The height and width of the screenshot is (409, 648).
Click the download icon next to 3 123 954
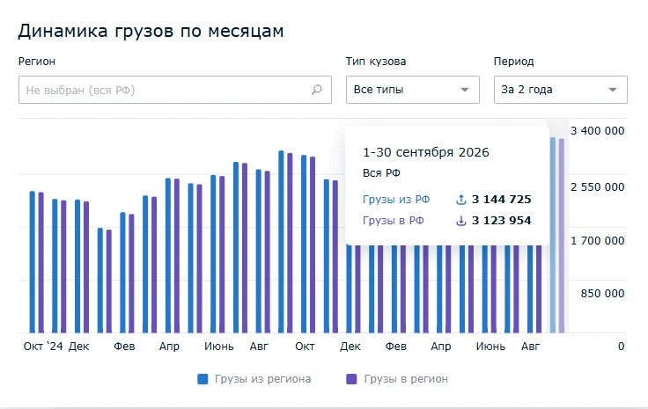point(460,221)
